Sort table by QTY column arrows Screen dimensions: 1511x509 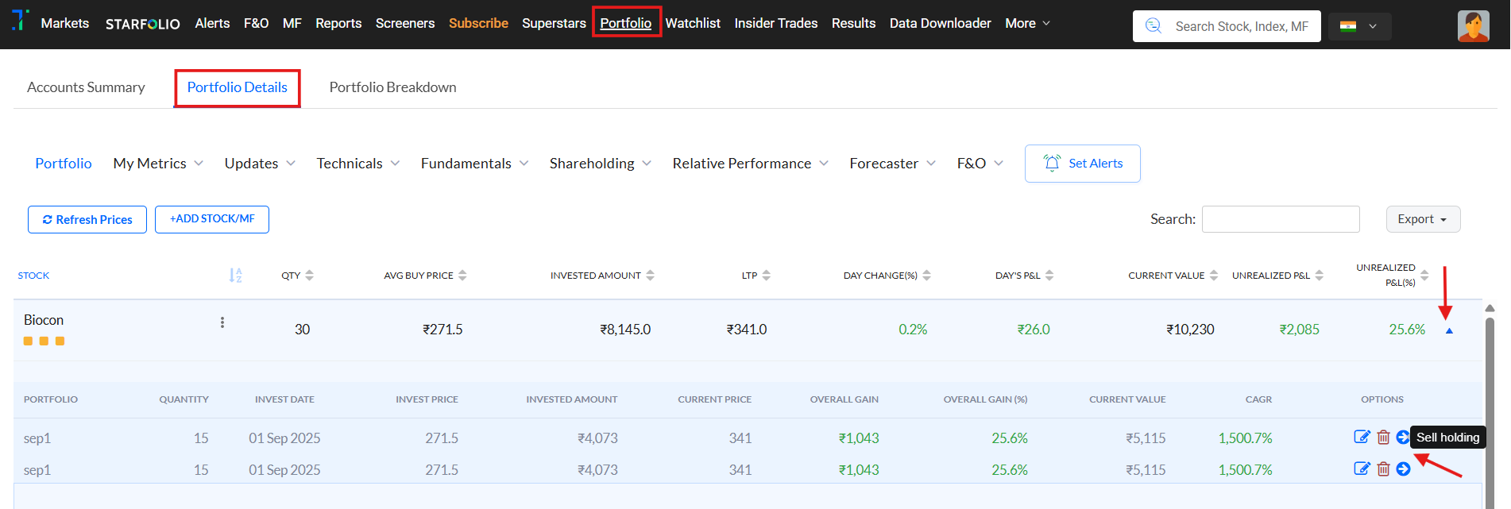pyautogui.click(x=309, y=276)
